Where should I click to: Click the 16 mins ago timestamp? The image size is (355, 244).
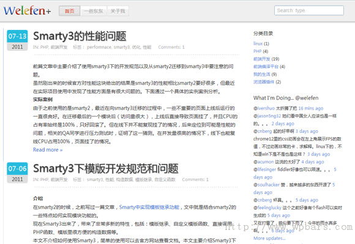point(311,108)
